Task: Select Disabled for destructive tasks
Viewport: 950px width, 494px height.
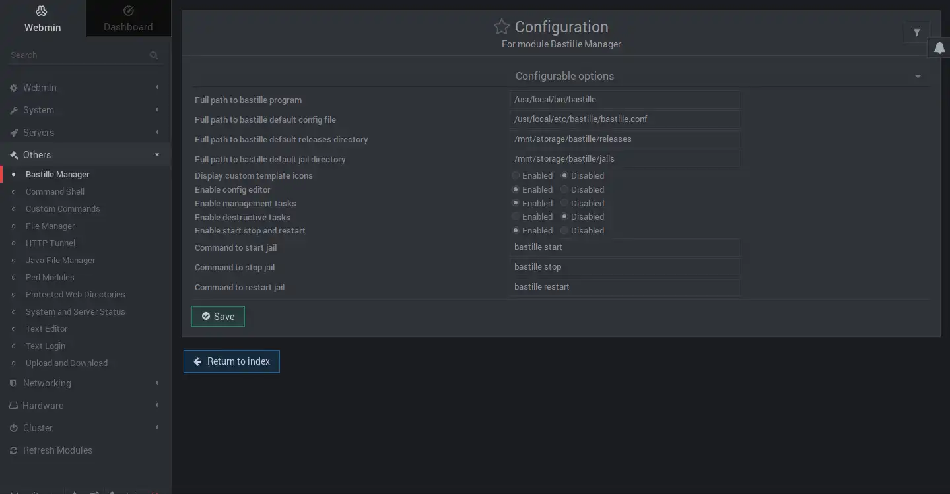Action: click(564, 216)
